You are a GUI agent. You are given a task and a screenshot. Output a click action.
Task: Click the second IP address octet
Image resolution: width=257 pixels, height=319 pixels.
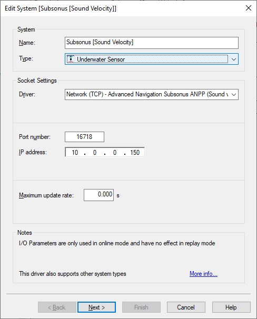click(95, 152)
